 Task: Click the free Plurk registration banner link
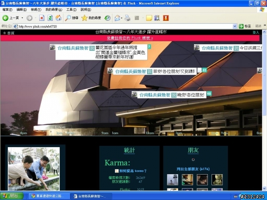(x=130, y=38)
